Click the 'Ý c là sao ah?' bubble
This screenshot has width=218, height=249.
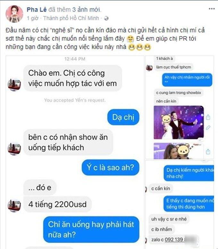coord(110,168)
